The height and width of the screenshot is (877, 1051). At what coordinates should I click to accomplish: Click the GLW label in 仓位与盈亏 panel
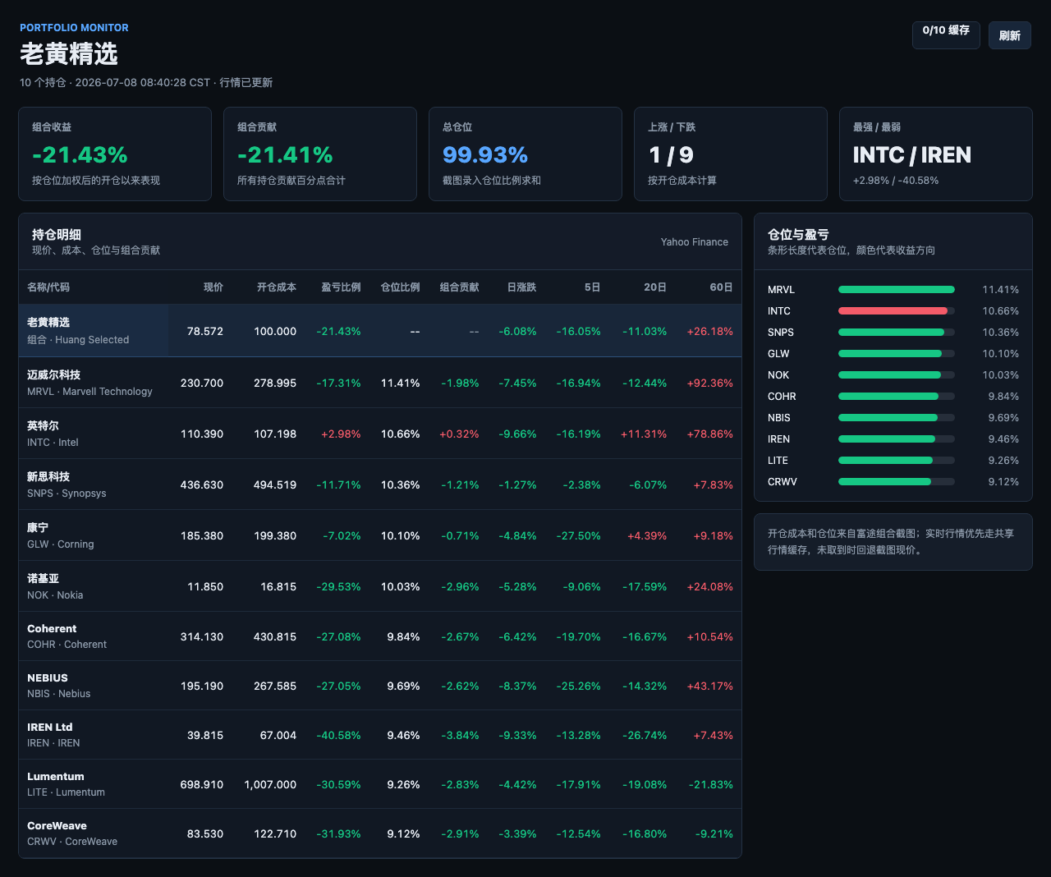pos(778,353)
